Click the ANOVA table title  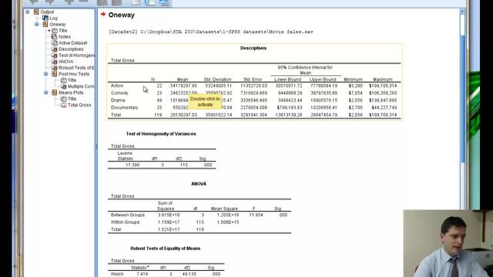coord(199,184)
